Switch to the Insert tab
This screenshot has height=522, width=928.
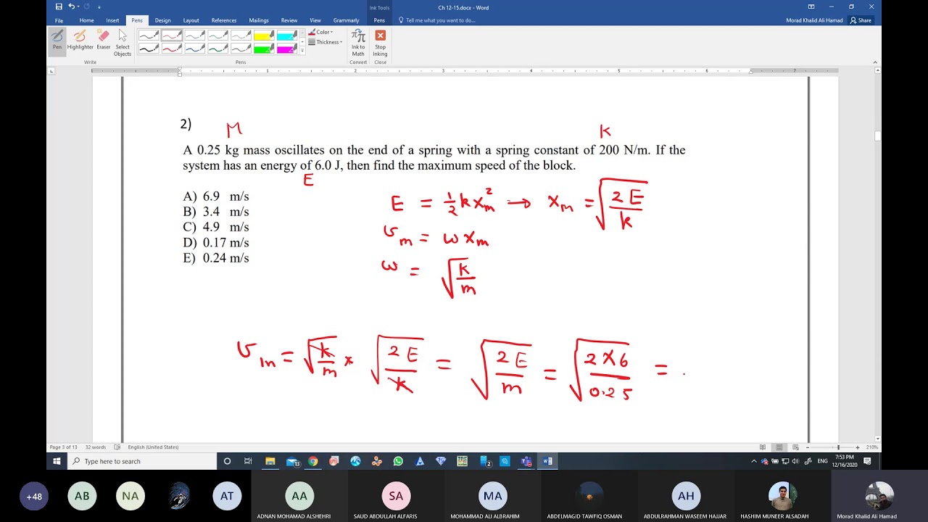pos(112,20)
